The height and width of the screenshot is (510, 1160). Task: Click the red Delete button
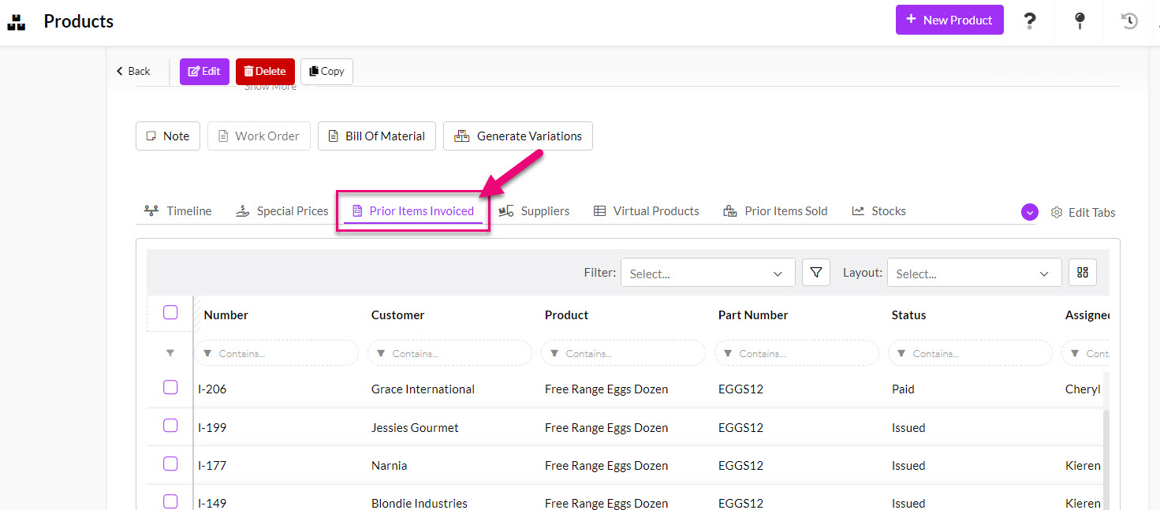click(x=265, y=71)
